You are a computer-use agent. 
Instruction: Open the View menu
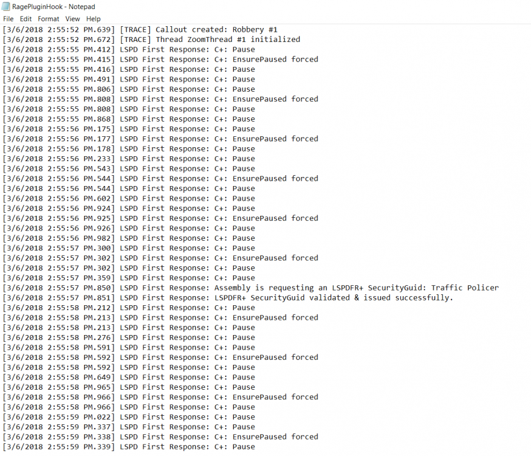coord(72,19)
